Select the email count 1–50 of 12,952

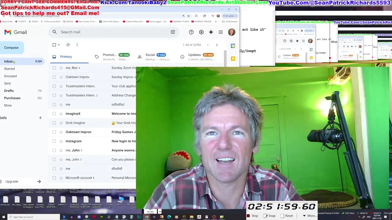(192, 45)
